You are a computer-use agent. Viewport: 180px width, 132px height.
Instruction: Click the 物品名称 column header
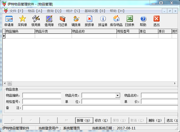coord(94,31)
